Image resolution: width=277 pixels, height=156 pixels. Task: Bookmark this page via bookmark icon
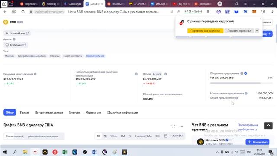[208, 12]
